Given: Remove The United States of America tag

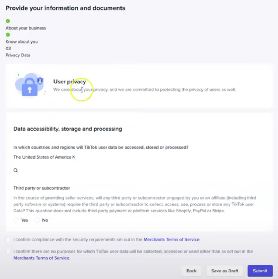Looking at the screenshot, I should point(74,157).
